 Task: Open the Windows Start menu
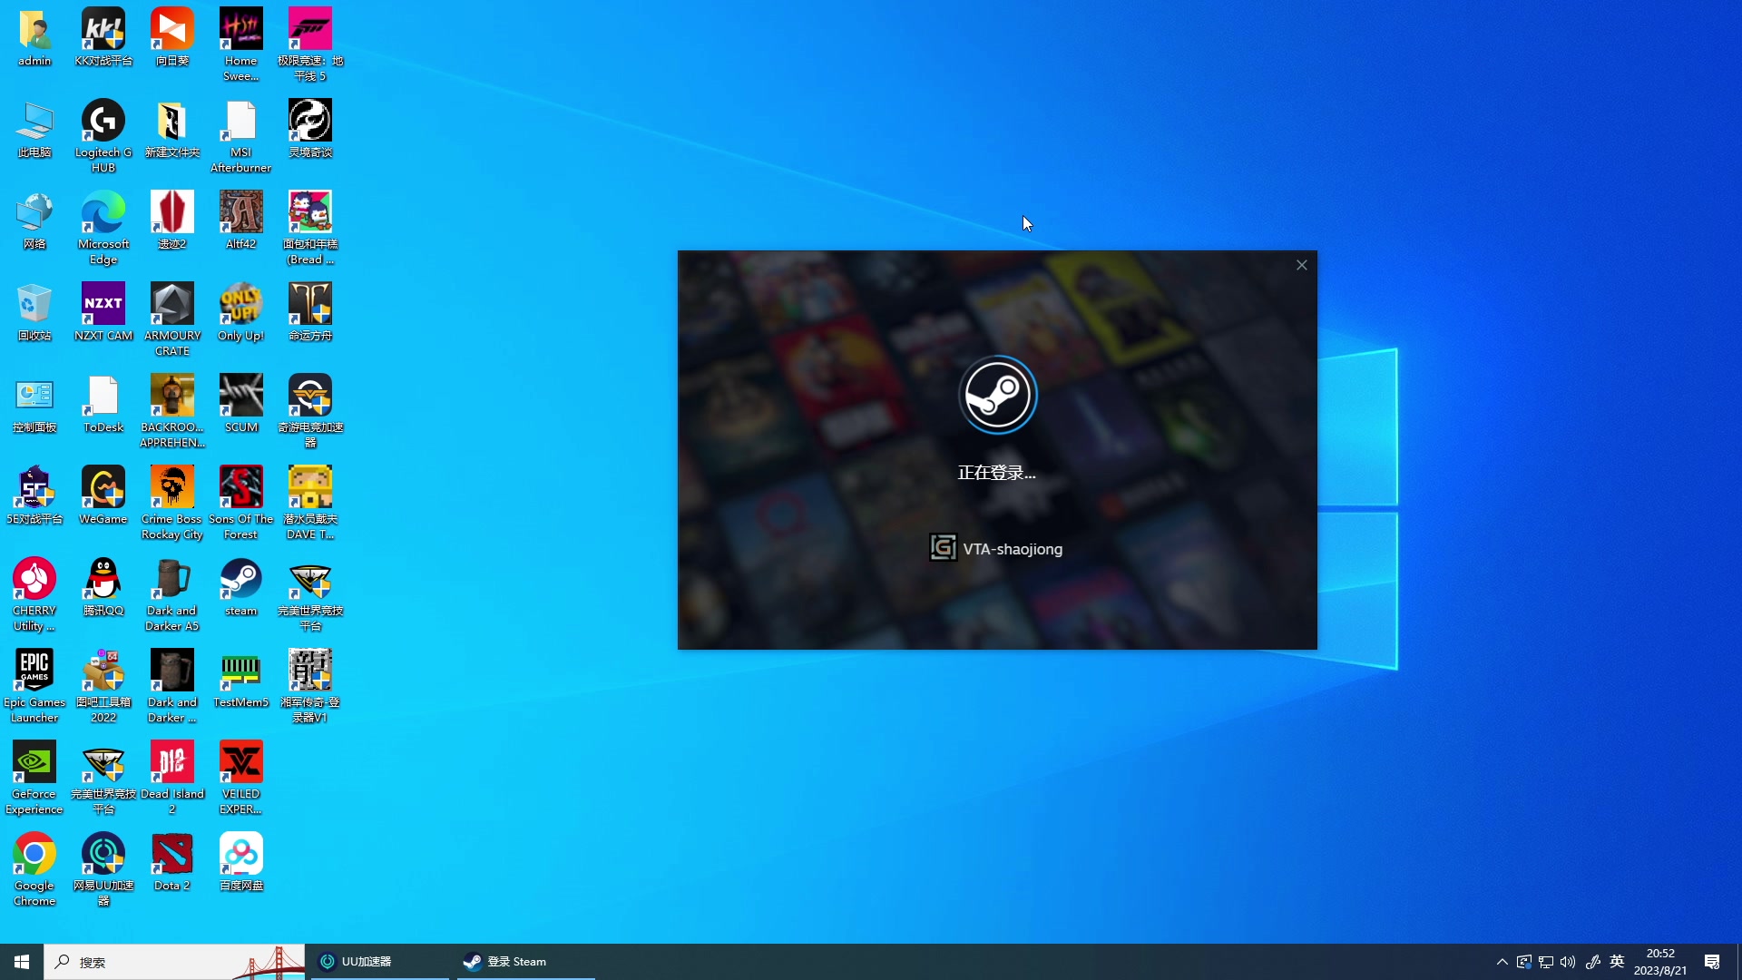(22, 962)
